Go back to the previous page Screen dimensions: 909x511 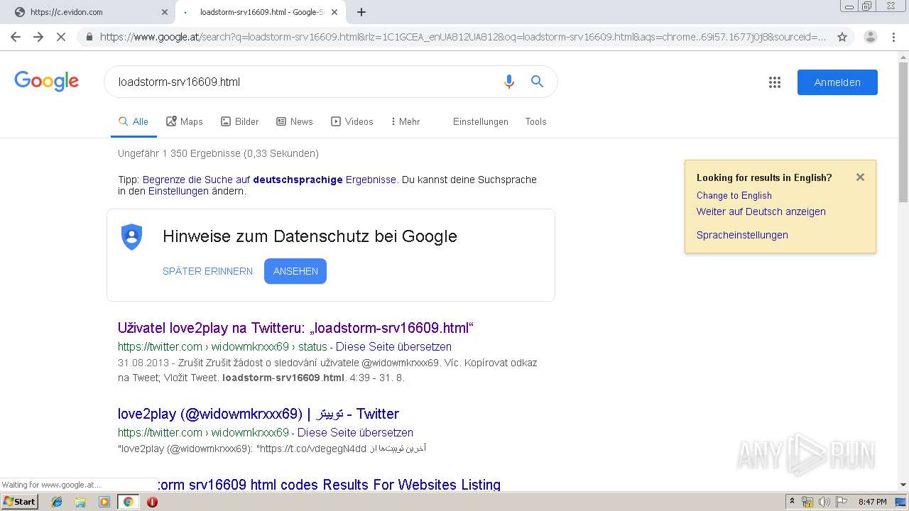point(16,37)
